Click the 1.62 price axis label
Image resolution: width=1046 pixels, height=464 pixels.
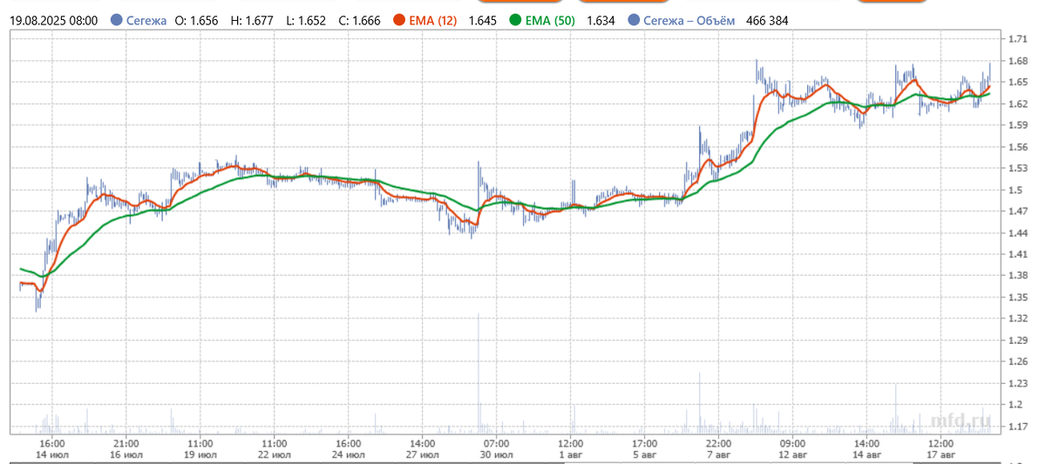coord(1016,104)
